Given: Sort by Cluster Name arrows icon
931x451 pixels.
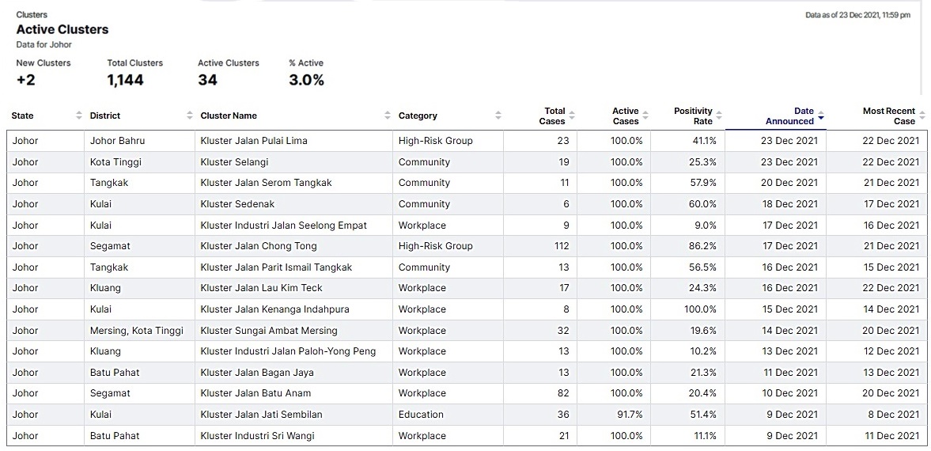Looking at the screenshot, I should click(388, 116).
